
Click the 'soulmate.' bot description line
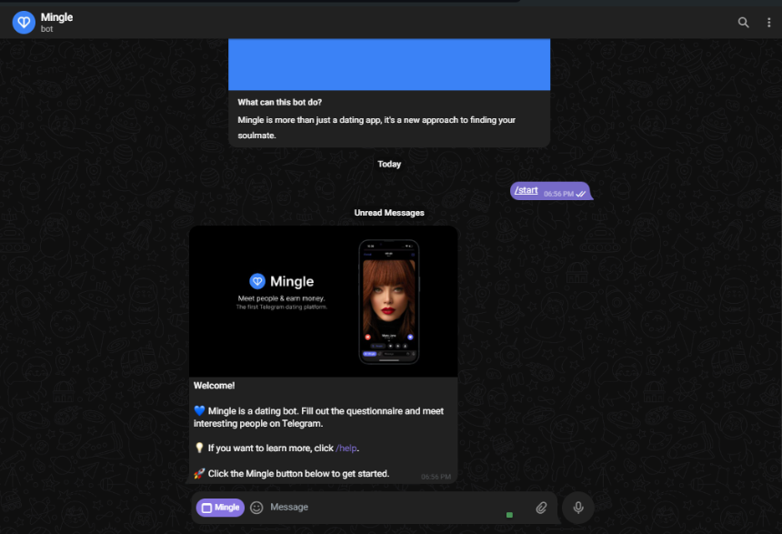coord(256,136)
